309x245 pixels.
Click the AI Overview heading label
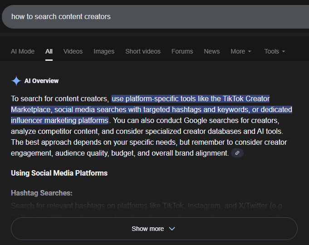coord(41,81)
